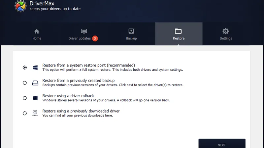This screenshot has height=148, width=264.
Task: Click the download icon beside previously downloaded driver
Action: point(35,113)
